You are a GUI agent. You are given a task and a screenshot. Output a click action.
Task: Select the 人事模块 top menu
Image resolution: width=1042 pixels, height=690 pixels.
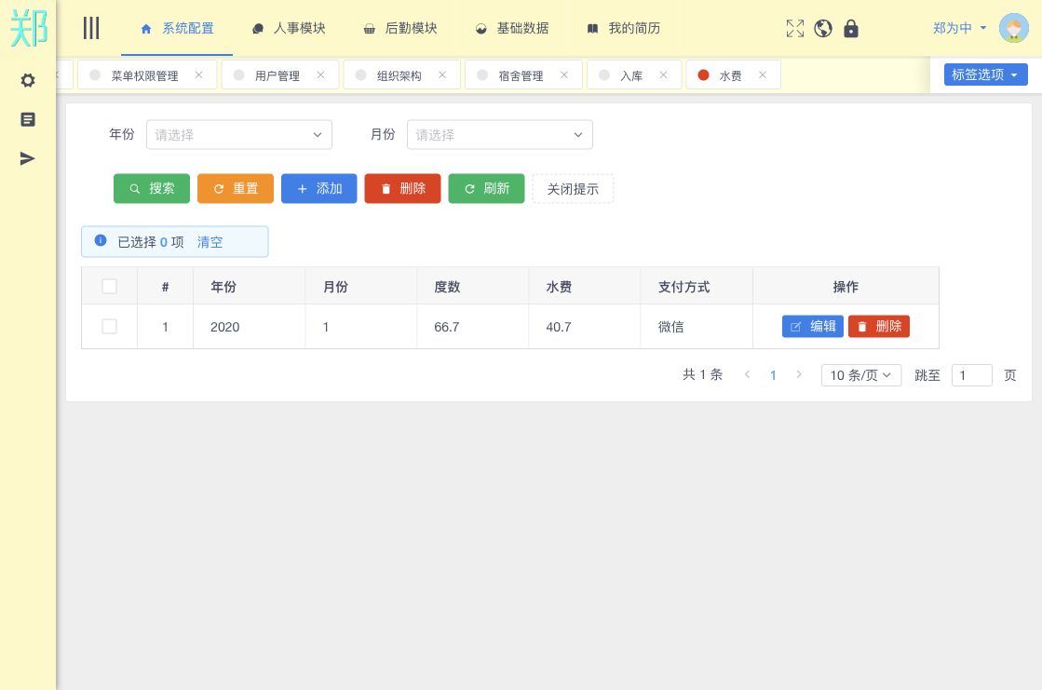[x=289, y=28]
